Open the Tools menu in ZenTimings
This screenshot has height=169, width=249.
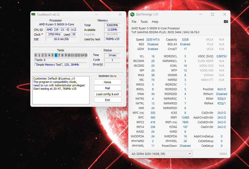(x=144, y=22)
